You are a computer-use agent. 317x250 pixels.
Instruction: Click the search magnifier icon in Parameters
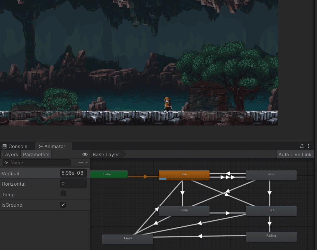coord(6,163)
